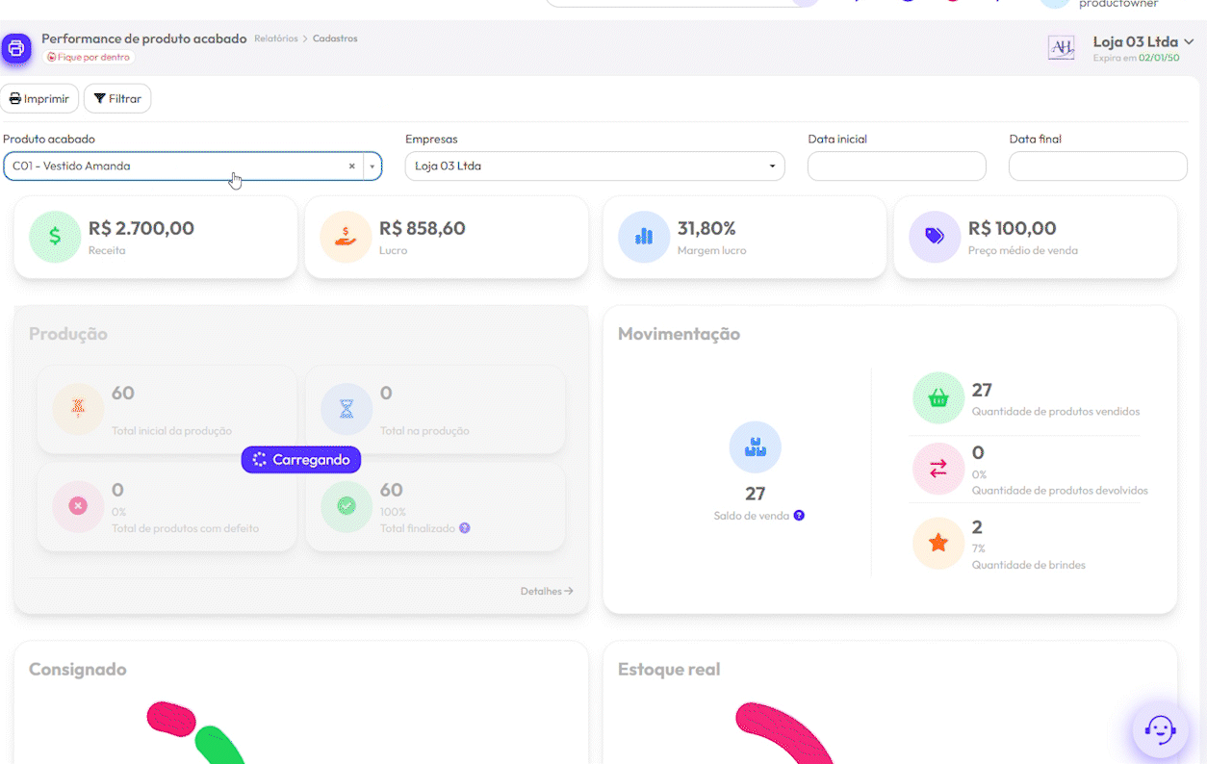
Task: Click the green dollar Receita icon
Action: pyautogui.click(x=55, y=237)
